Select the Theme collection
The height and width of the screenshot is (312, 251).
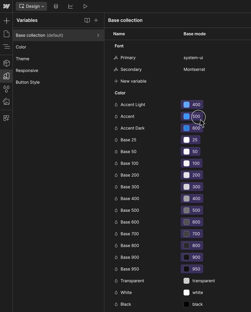22,59
